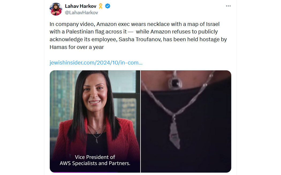
Task: Click the map-shaped pendant in close-up photo
Action: pos(174,134)
